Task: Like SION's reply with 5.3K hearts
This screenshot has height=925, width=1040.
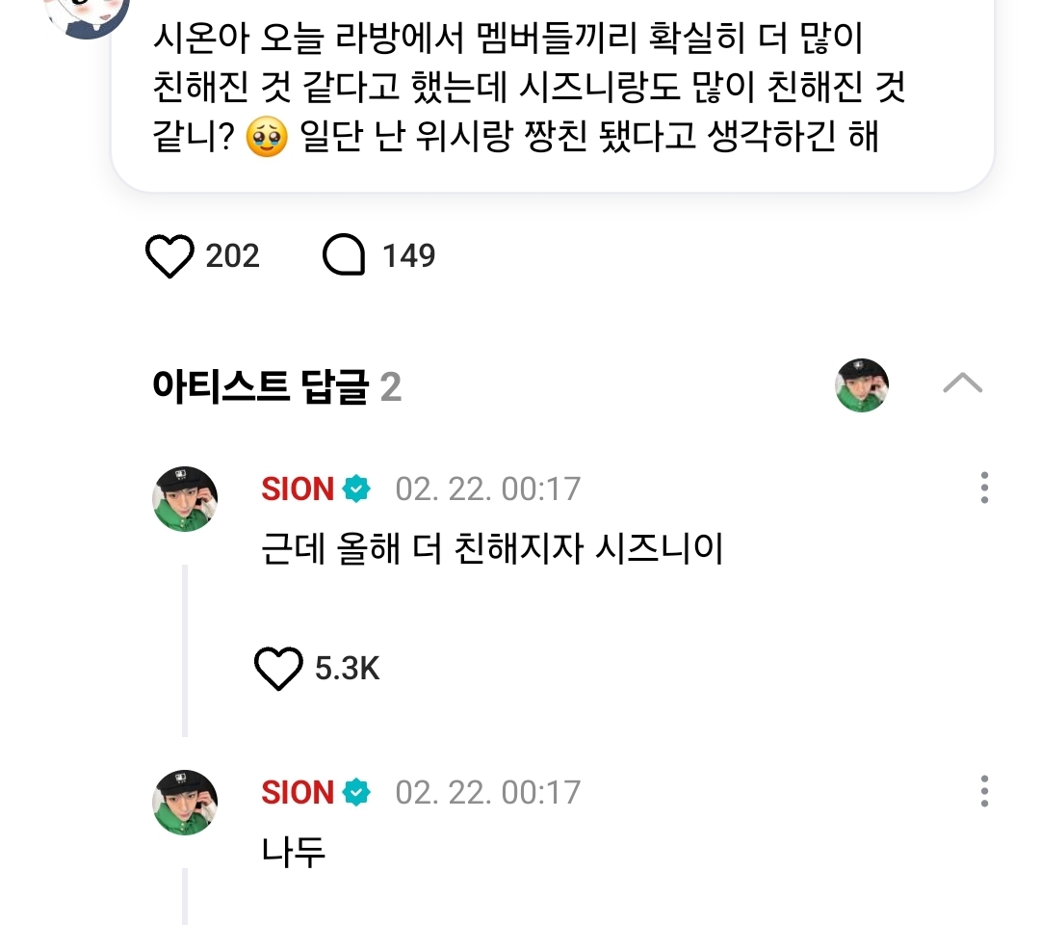Action: click(x=278, y=668)
